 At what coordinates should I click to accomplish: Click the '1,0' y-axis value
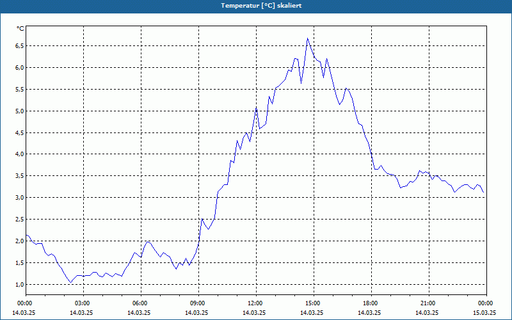(19, 284)
